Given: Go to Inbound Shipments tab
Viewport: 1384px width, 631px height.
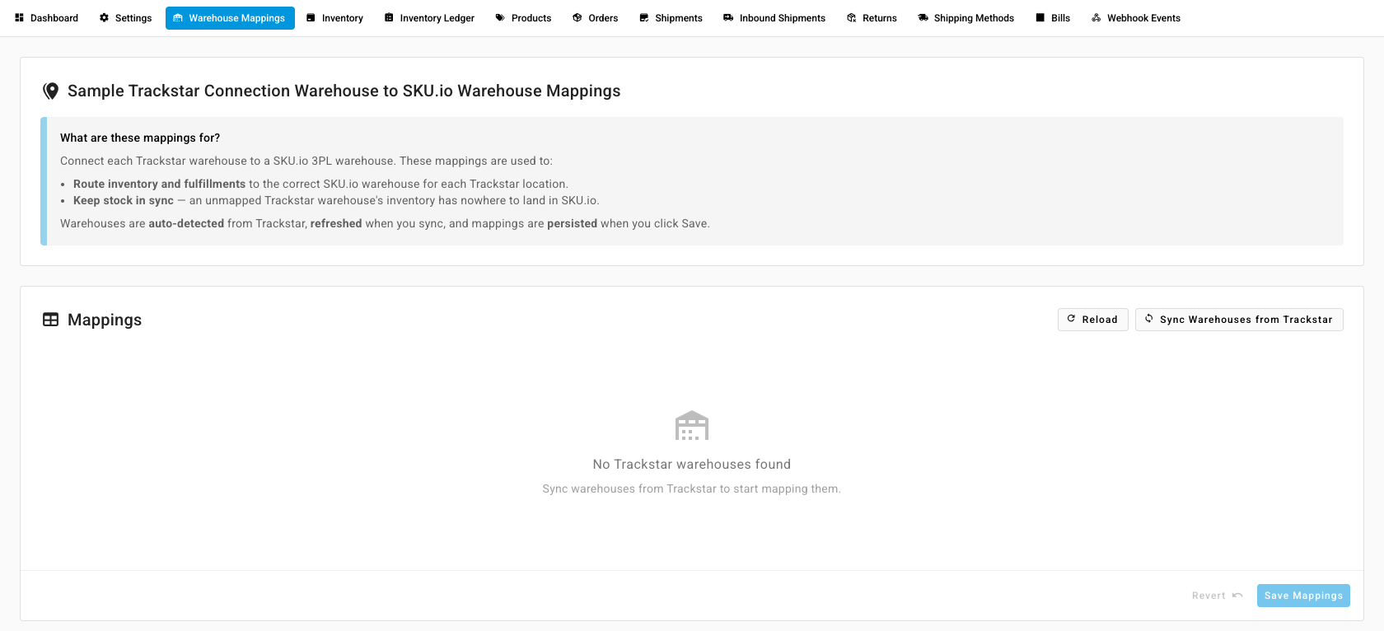Looking at the screenshot, I should click(x=774, y=18).
